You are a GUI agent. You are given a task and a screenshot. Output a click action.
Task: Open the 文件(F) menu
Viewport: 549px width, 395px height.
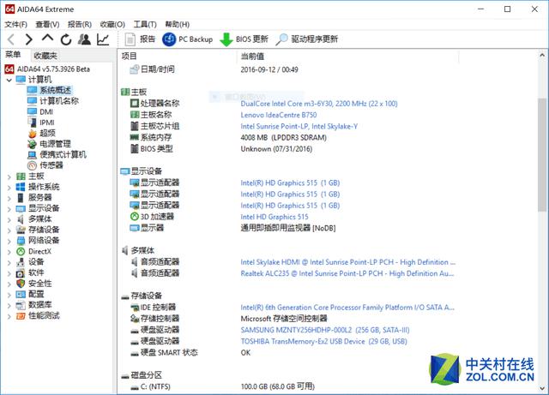click(15, 24)
